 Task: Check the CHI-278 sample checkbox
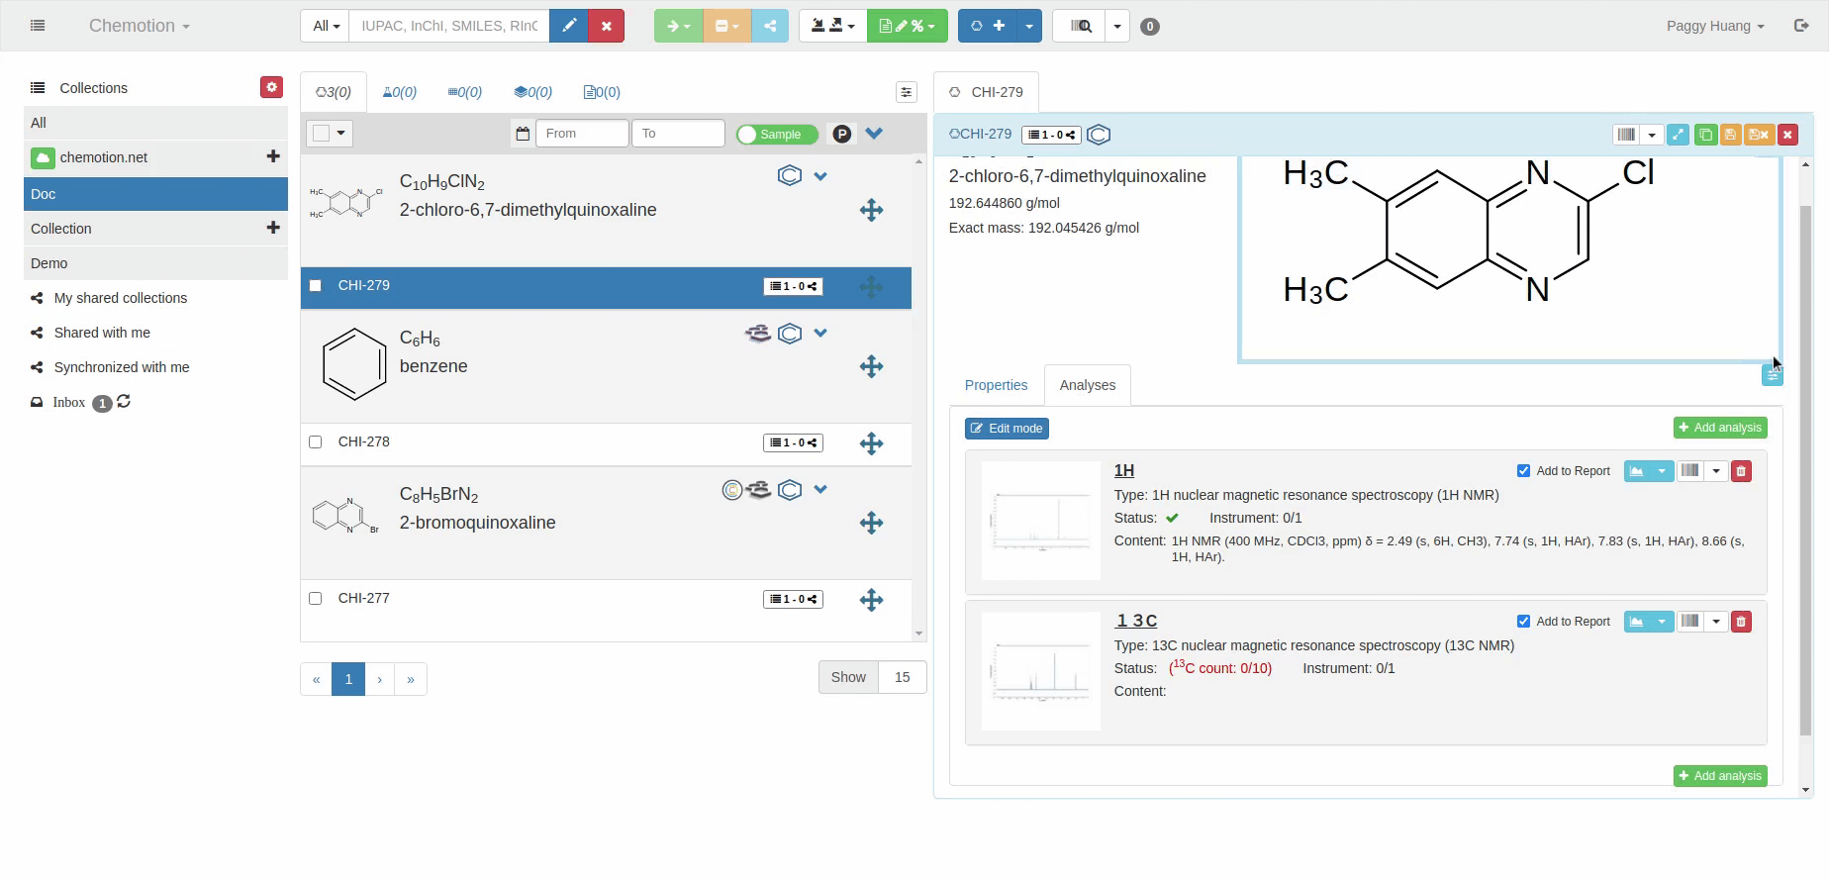coord(316,442)
